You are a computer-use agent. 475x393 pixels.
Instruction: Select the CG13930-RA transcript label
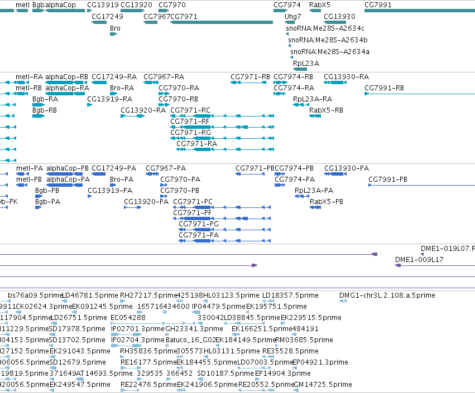[346, 77]
